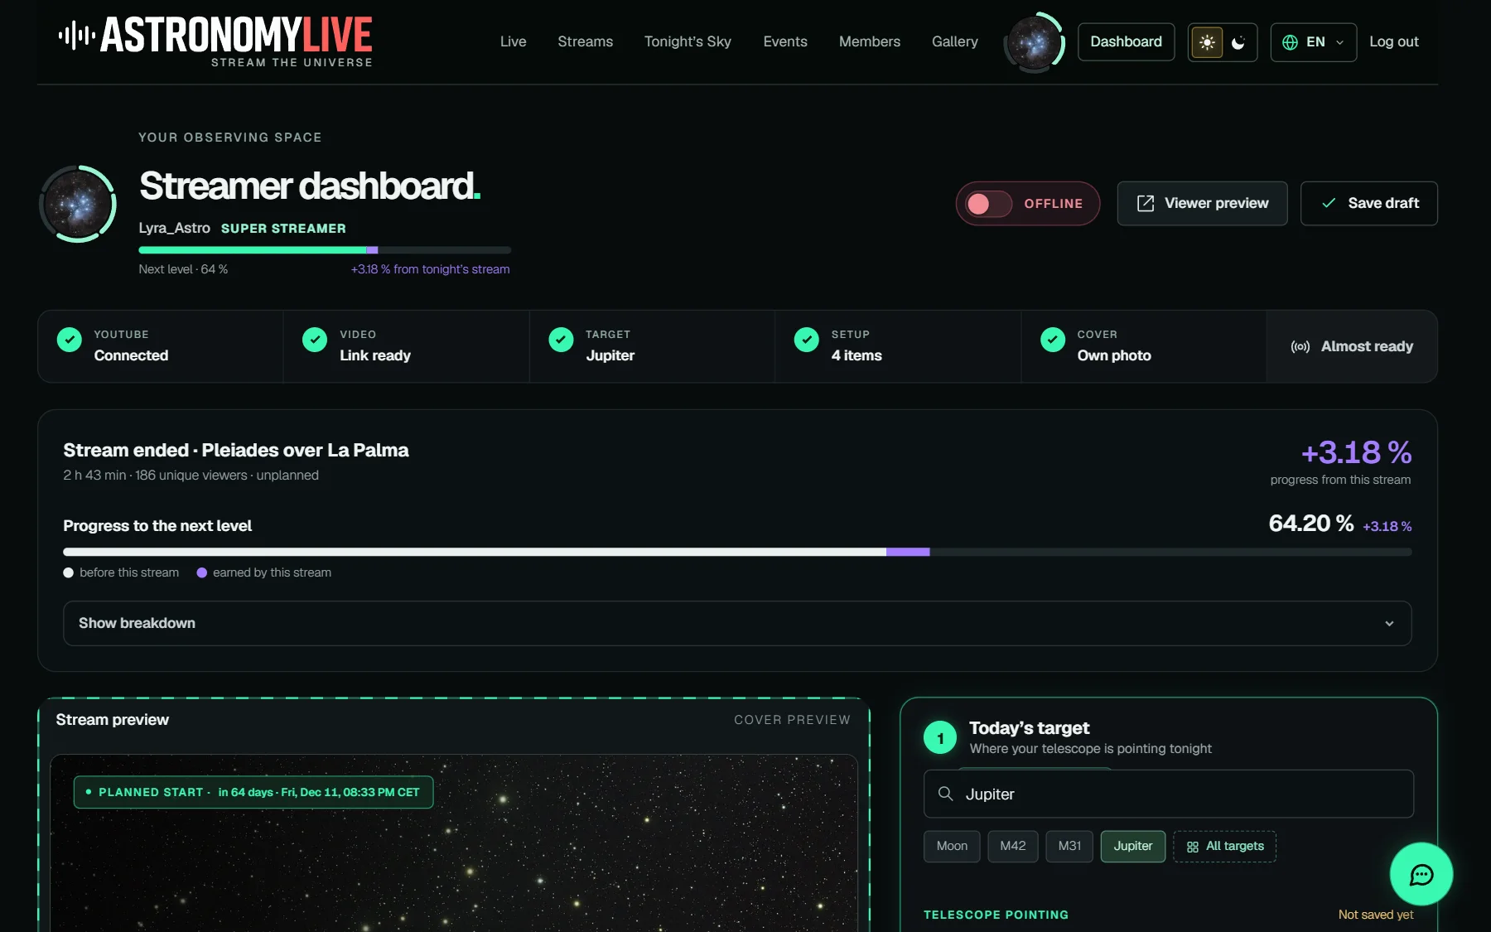Select the M42 quick target chip
1491x932 pixels.
tap(1012, 847)
